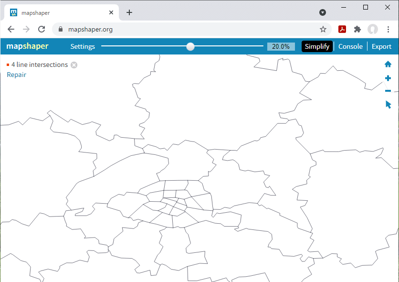Viewport: 399px width, 282px height.
Task: Open the browser profile avatar
Action: tap(373, 29)
